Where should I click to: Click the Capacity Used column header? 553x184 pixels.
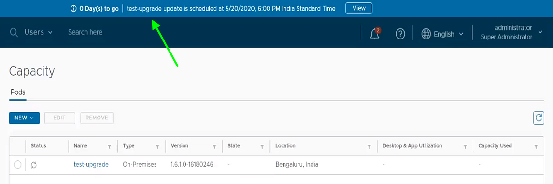[495, 145]
